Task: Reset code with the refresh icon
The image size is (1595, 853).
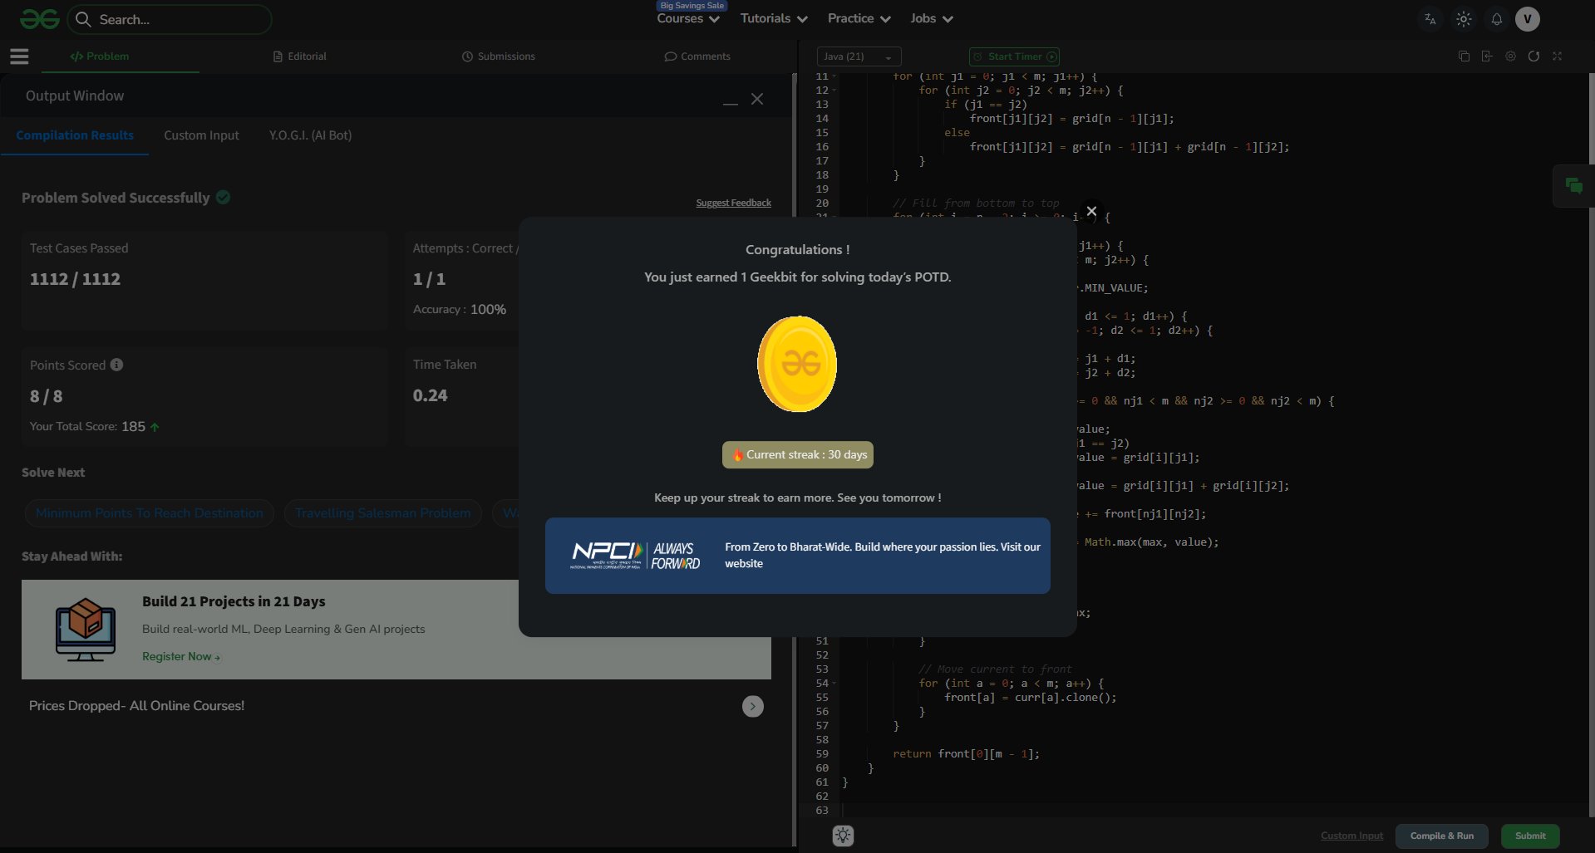Action: [1533, 56]
